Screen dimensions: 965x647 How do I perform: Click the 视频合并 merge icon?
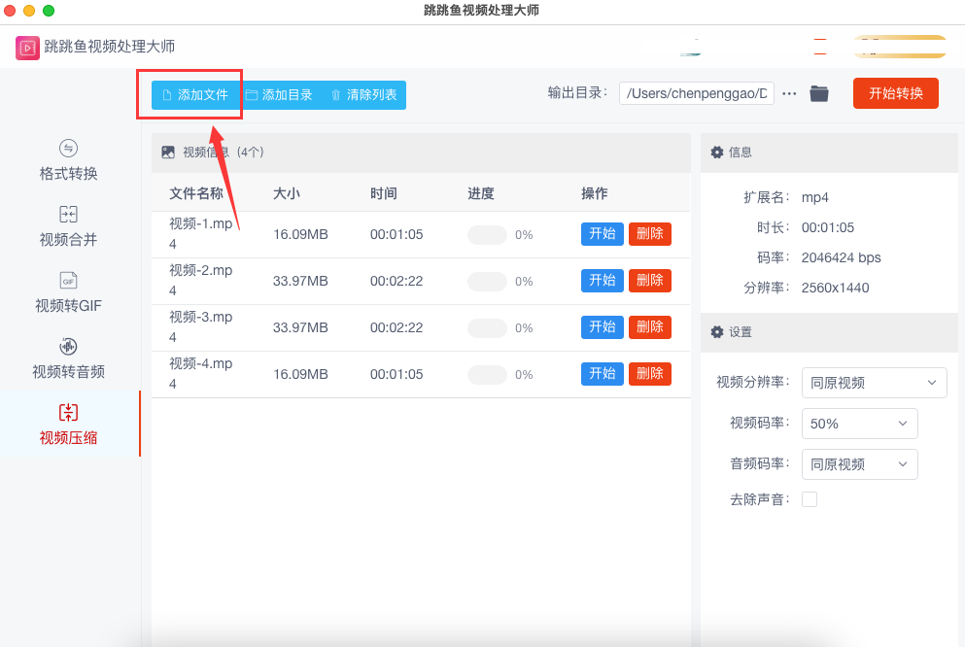click(68, 214)
